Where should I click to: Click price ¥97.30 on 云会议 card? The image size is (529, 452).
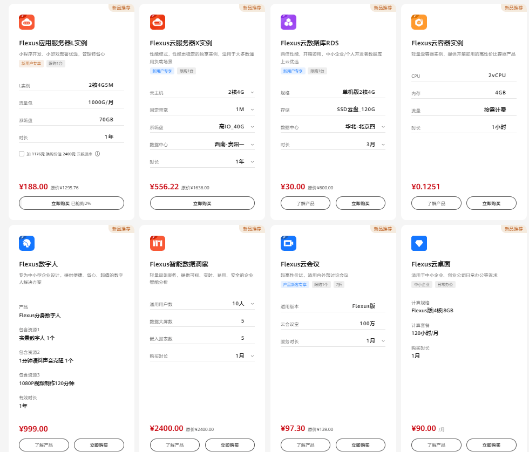click(293, 428)
